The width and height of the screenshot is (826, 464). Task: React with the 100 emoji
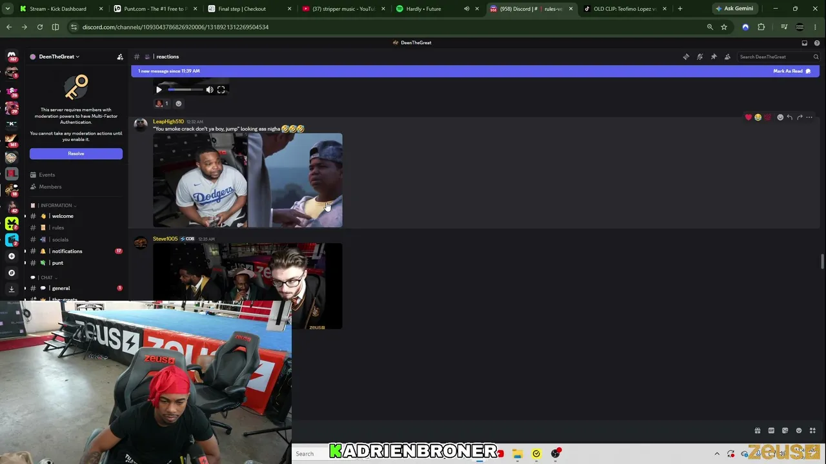pyautogui.click(x=768, y=117)
